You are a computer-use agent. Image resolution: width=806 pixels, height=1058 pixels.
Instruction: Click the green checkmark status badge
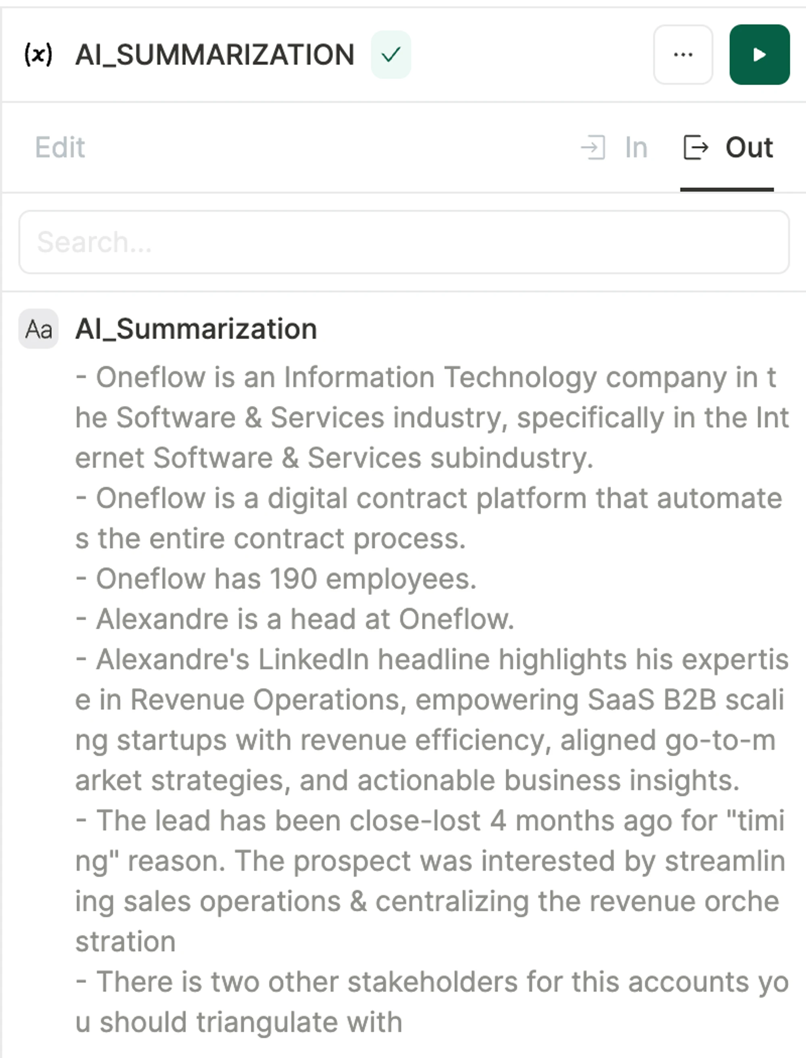point(391,55)
